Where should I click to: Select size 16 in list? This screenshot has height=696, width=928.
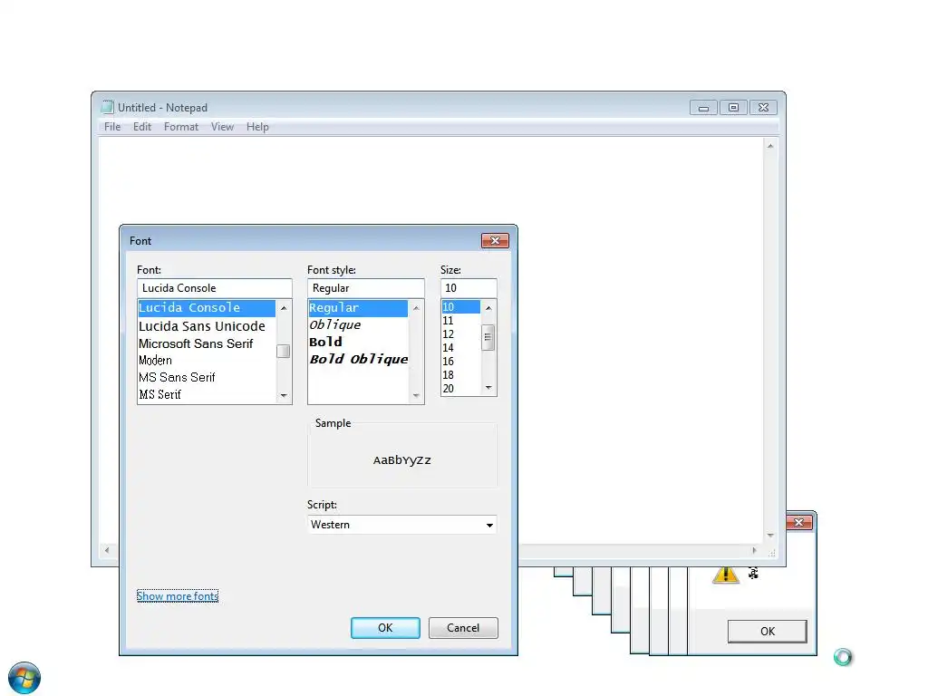461,362
